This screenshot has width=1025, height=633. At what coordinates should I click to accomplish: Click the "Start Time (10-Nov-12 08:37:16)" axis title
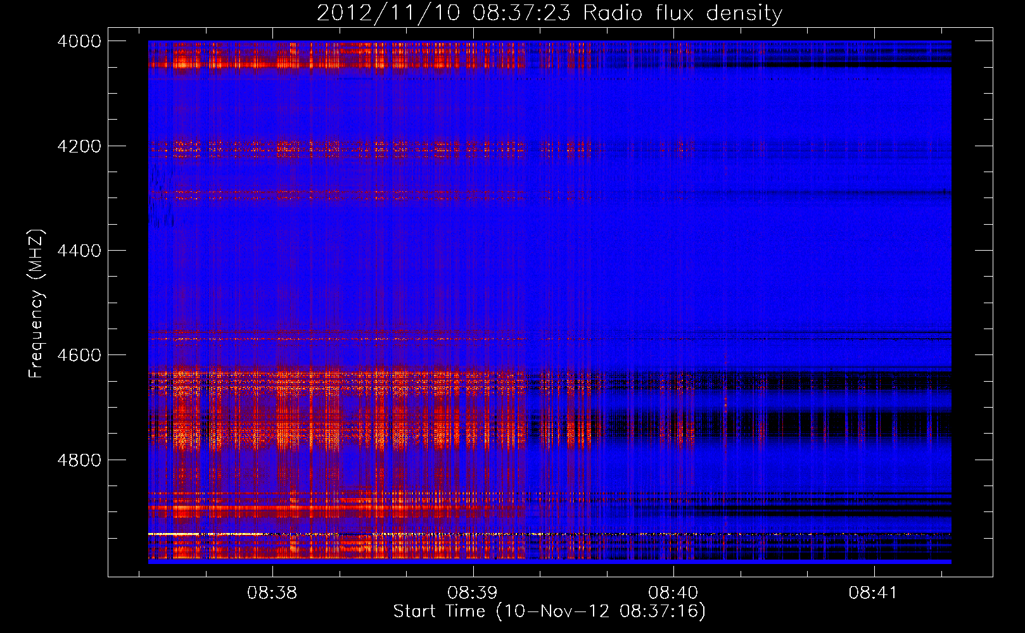[549, 611]
